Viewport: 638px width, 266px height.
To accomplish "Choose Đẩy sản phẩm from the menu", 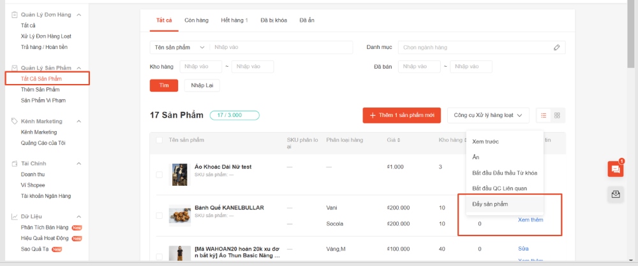I will pos(505,204).
